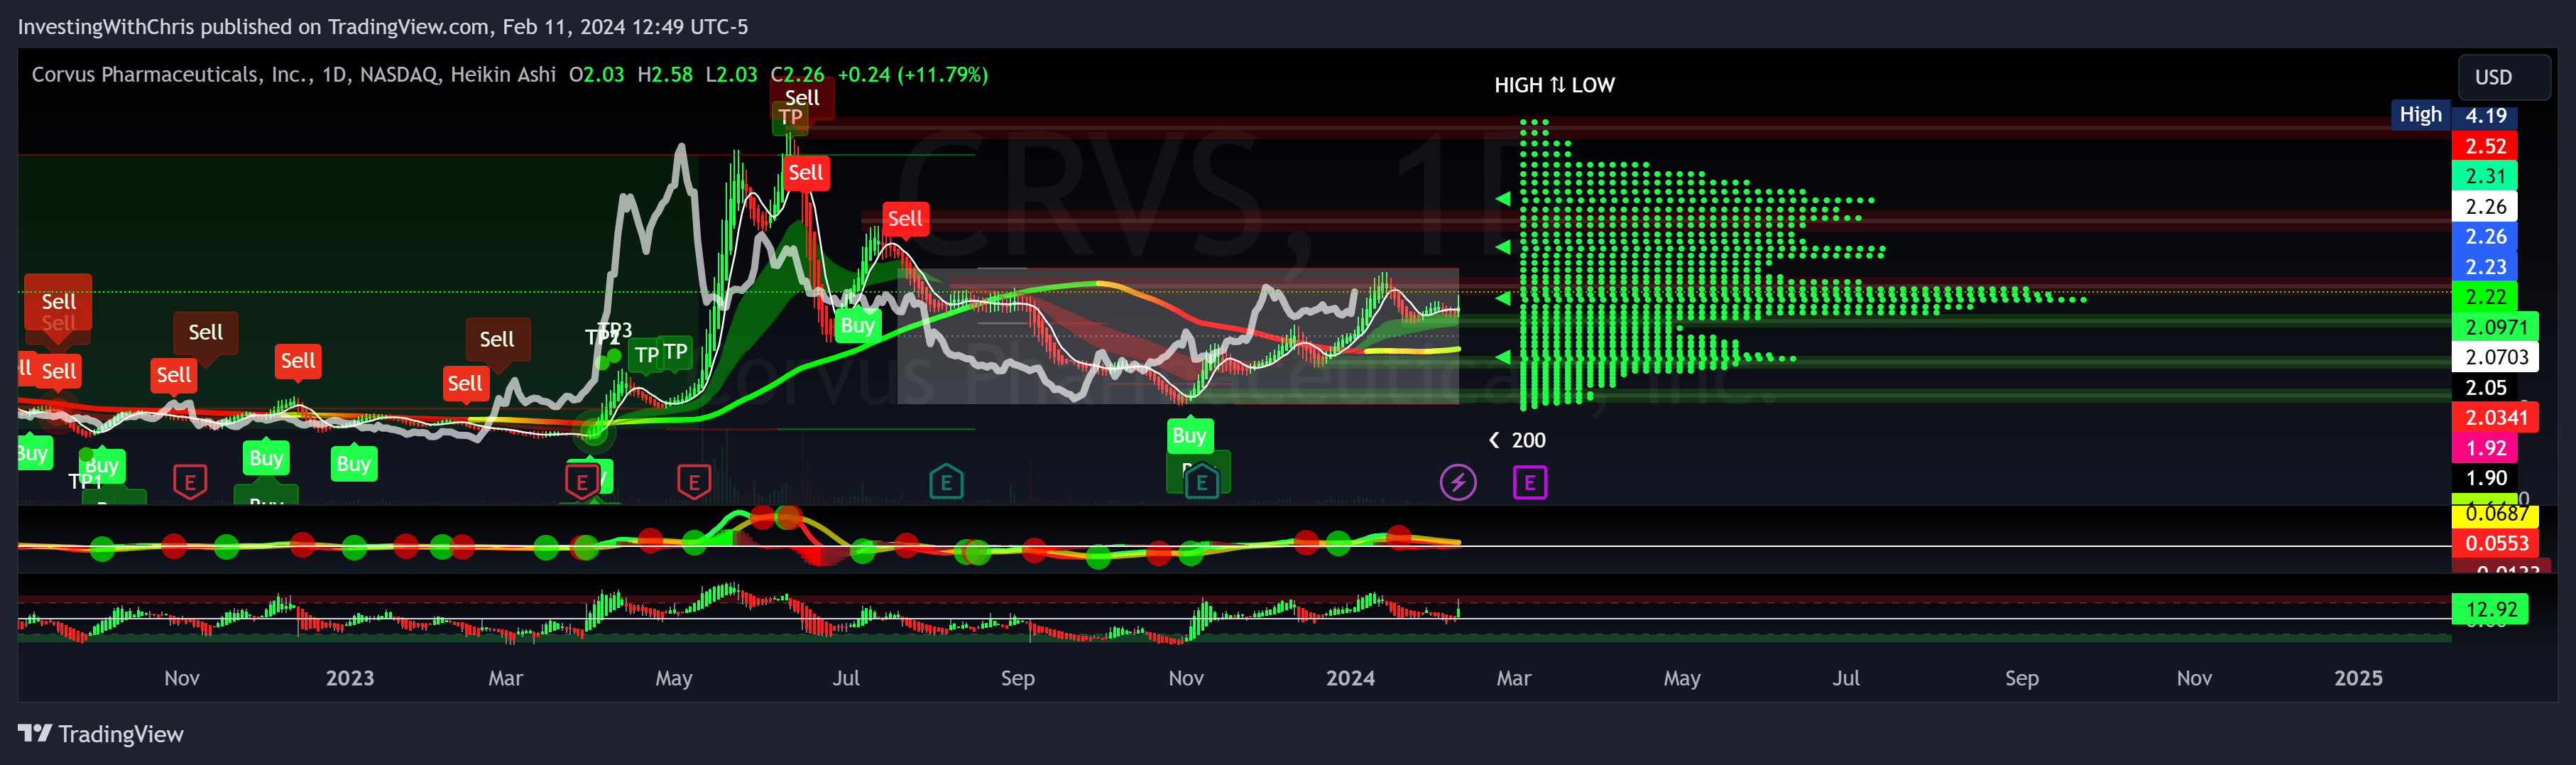The height and width of the screenshot is (765, 2576).
Task: Click the bright green 2.22 price tag
Action: click(x=2485, y=297)
